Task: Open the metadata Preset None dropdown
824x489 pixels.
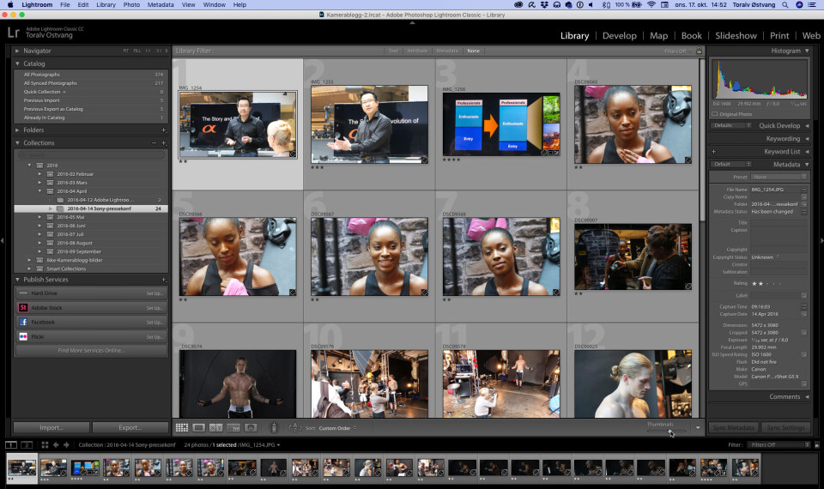Action: [780, 177]
